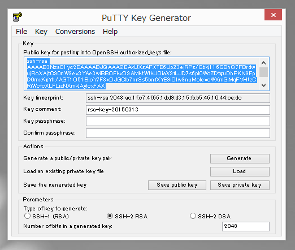The width and height of the screenshot is (295, 250).
Task: Click the public key scroll up arrow
Action: [264, 63]
